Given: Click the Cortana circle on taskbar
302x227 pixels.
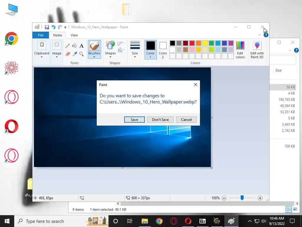Looking at the screenshot, I should [x=116, y=221].
